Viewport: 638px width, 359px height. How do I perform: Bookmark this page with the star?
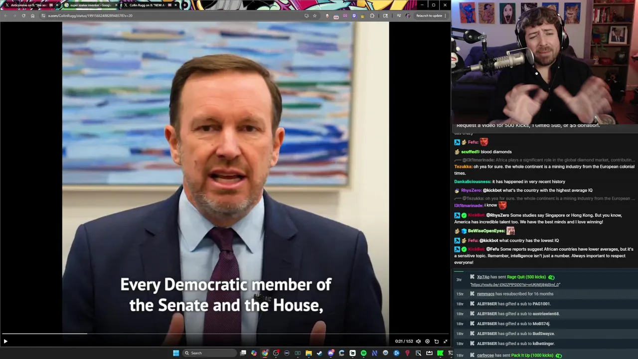(x=315, y=15)
